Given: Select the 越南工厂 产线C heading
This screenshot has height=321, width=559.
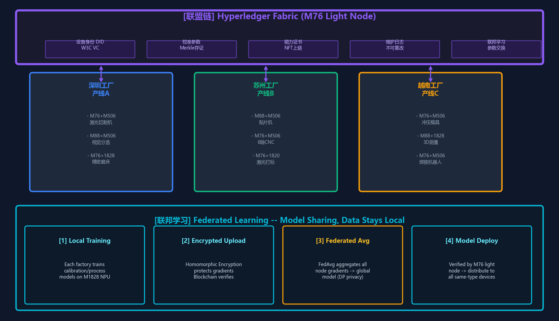Looking at the screenshot, I should 430,89.
